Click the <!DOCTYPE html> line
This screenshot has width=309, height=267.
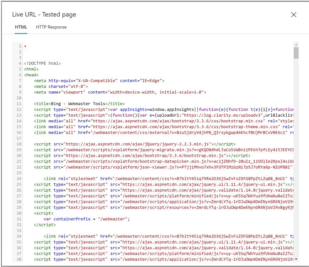(x=42, y=63)
